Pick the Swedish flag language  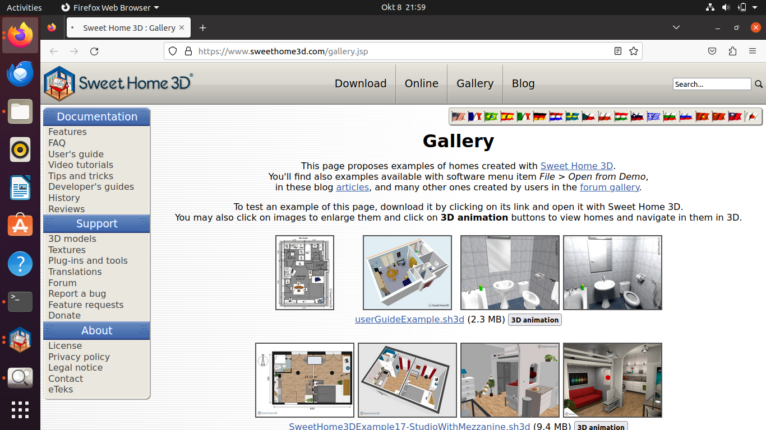click(572, 117)
